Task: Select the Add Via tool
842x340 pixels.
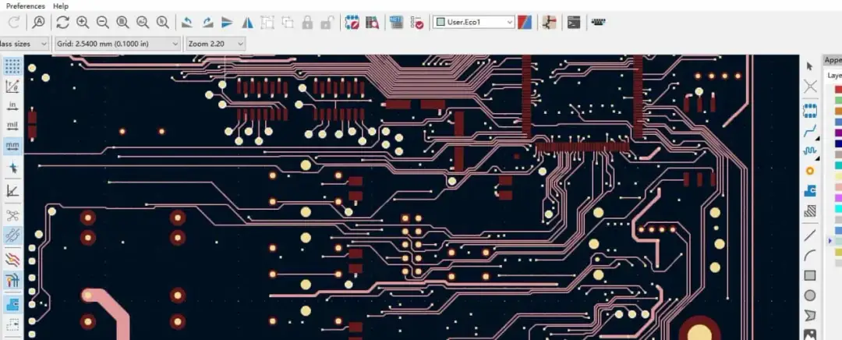Action: [x=810, y=171]
